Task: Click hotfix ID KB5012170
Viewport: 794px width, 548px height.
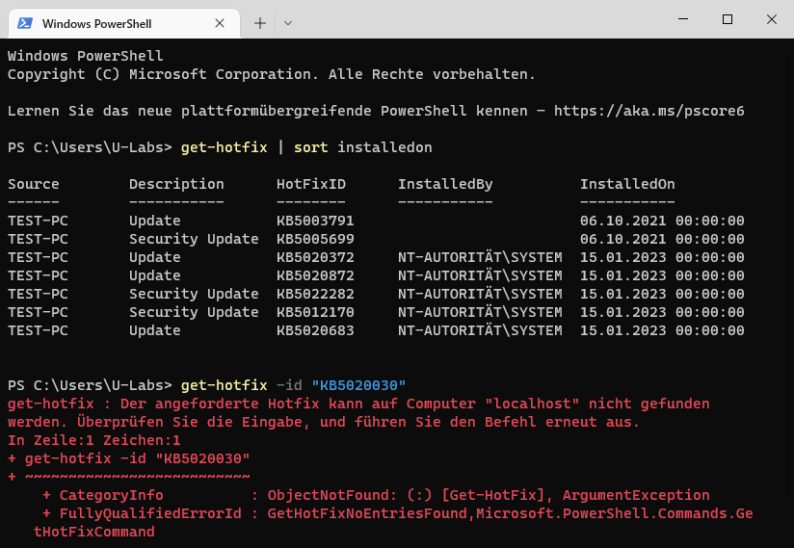Action: click(315, 312)
